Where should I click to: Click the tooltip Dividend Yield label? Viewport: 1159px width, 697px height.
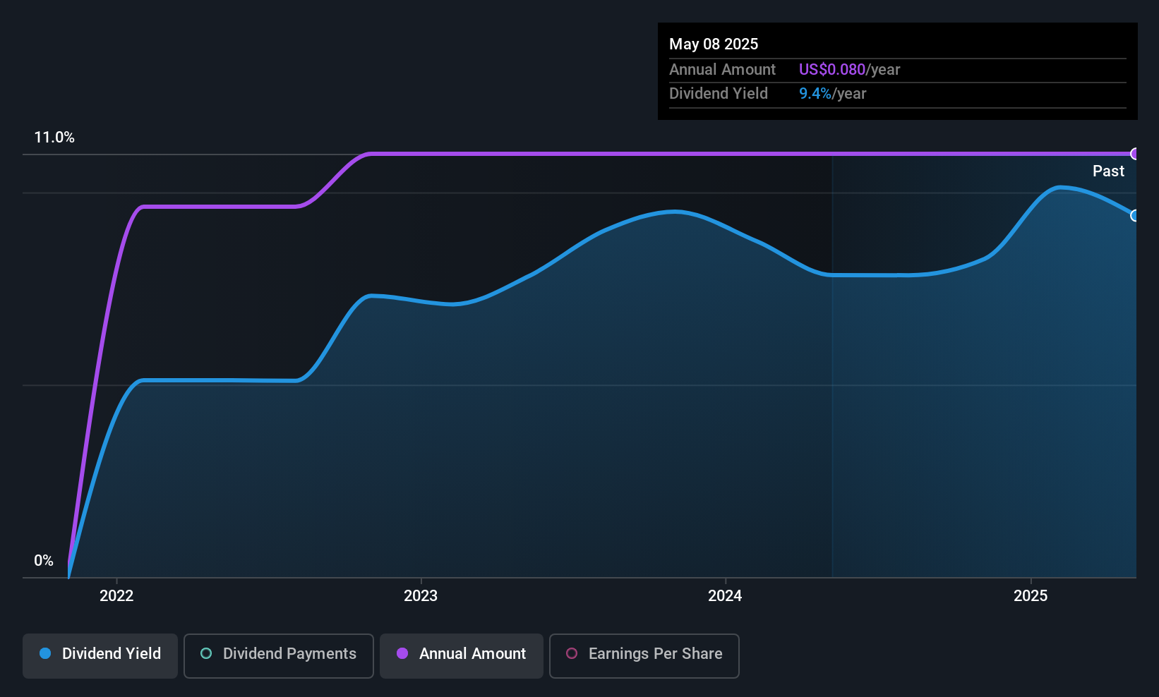click(x=719, y=93)
